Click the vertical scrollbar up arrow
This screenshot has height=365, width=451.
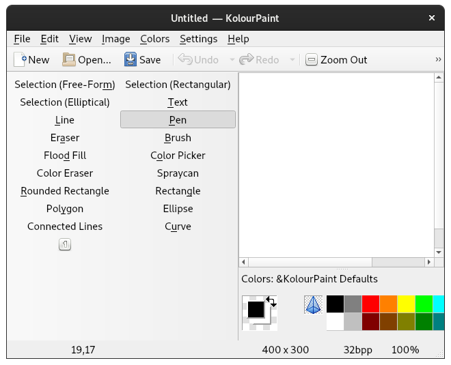439,78
